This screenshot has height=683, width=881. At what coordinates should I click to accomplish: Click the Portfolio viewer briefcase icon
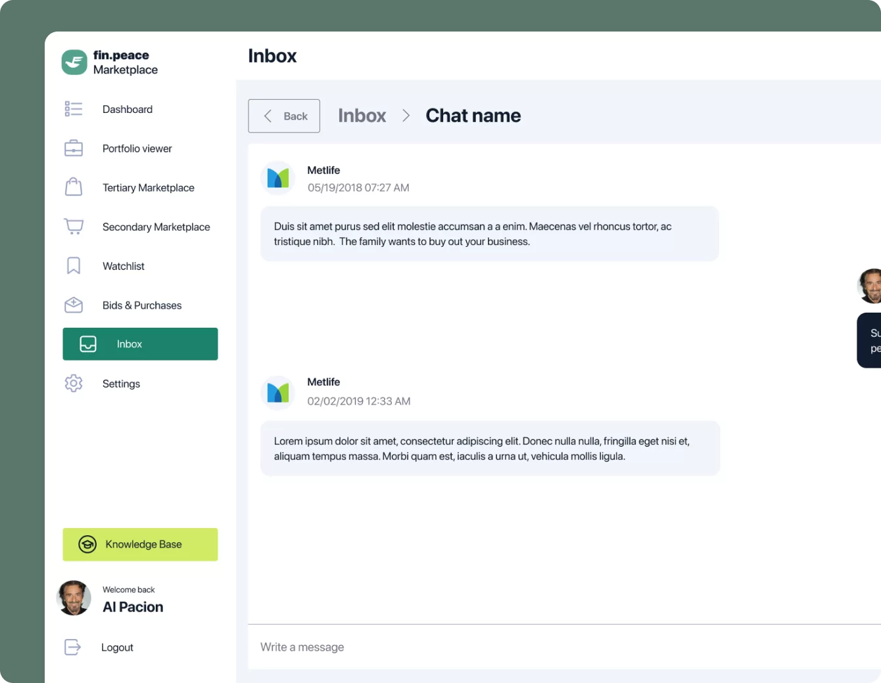coord(74,148)
